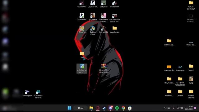This screenshot has width=199, height=112.
Task: Open the Gerekli Dosyalar folder
Action: pos(191,94)
